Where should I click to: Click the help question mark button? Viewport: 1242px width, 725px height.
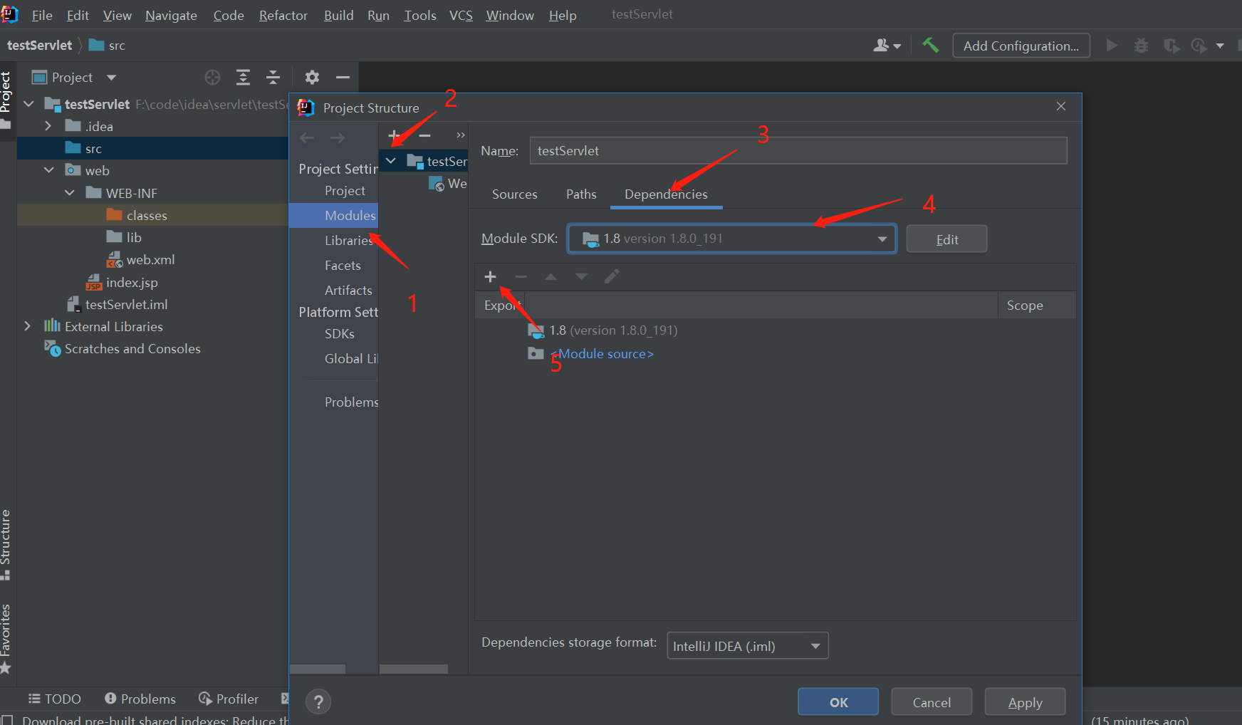click(x=318, y=701)
